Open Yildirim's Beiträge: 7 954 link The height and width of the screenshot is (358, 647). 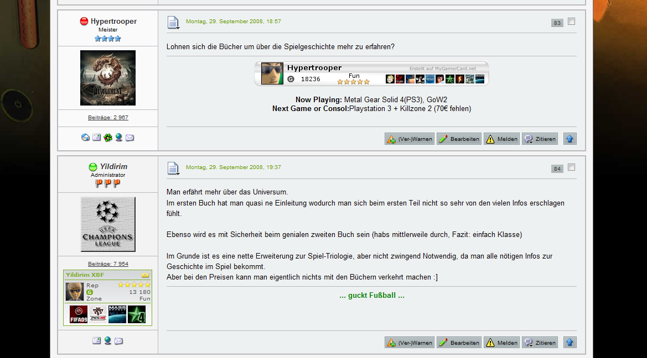[x=108, y=264]
